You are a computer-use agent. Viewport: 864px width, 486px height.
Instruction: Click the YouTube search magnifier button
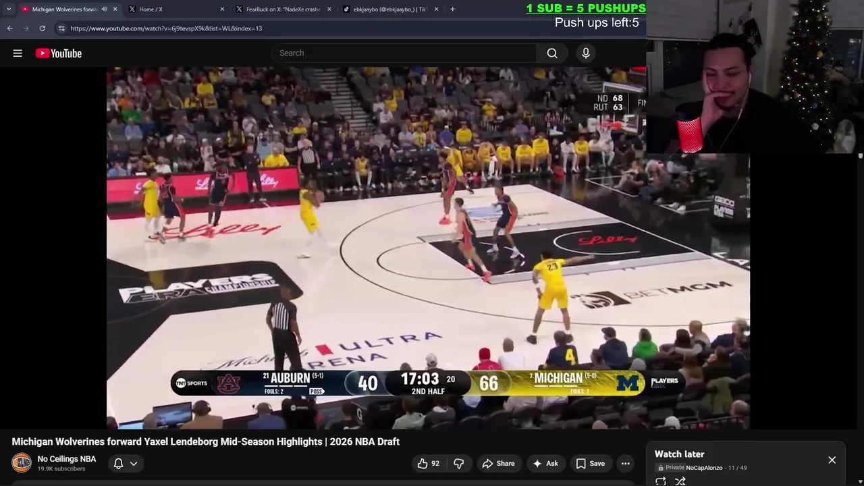coord(552,53)
